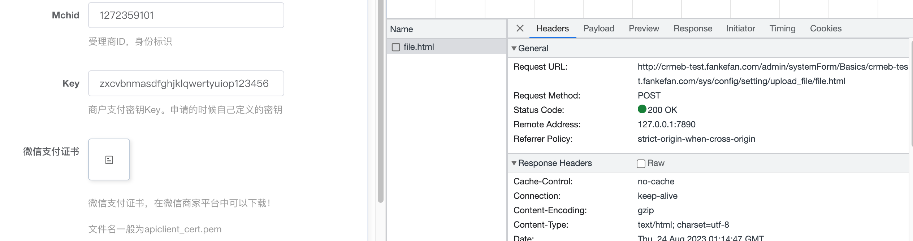Screen dimensions: 913x241
Task: Click the 微信商家平台 download hint text
Action: 179,203
